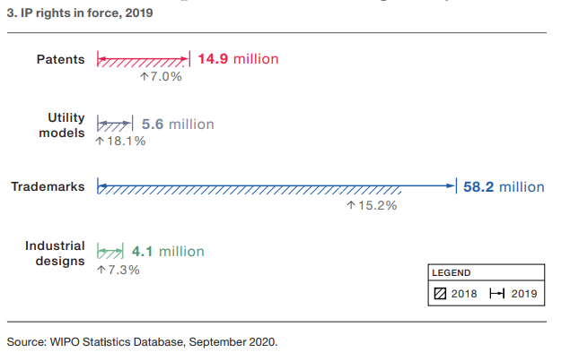This screenshot has width=570, height=361.
Task: Click the LEGEND heading
Action: coord(451,272)
